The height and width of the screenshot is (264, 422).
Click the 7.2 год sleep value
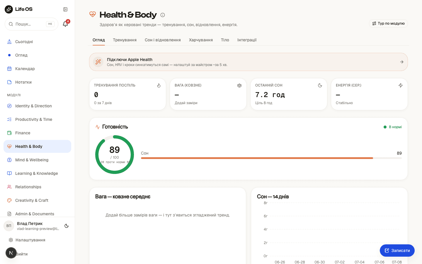coord(270,95)
